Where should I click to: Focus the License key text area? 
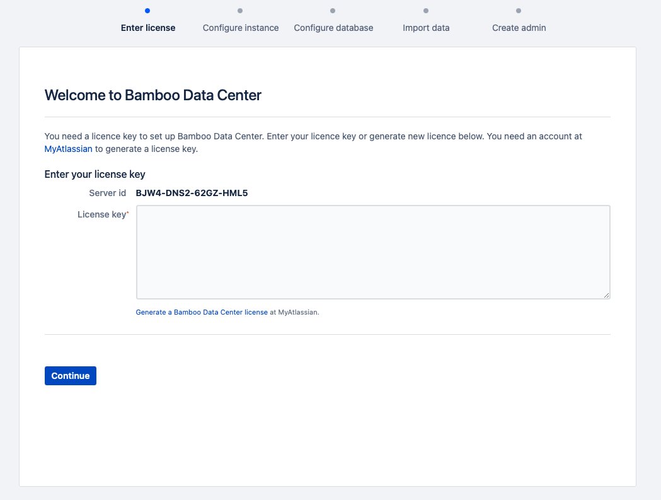point(373,252)
